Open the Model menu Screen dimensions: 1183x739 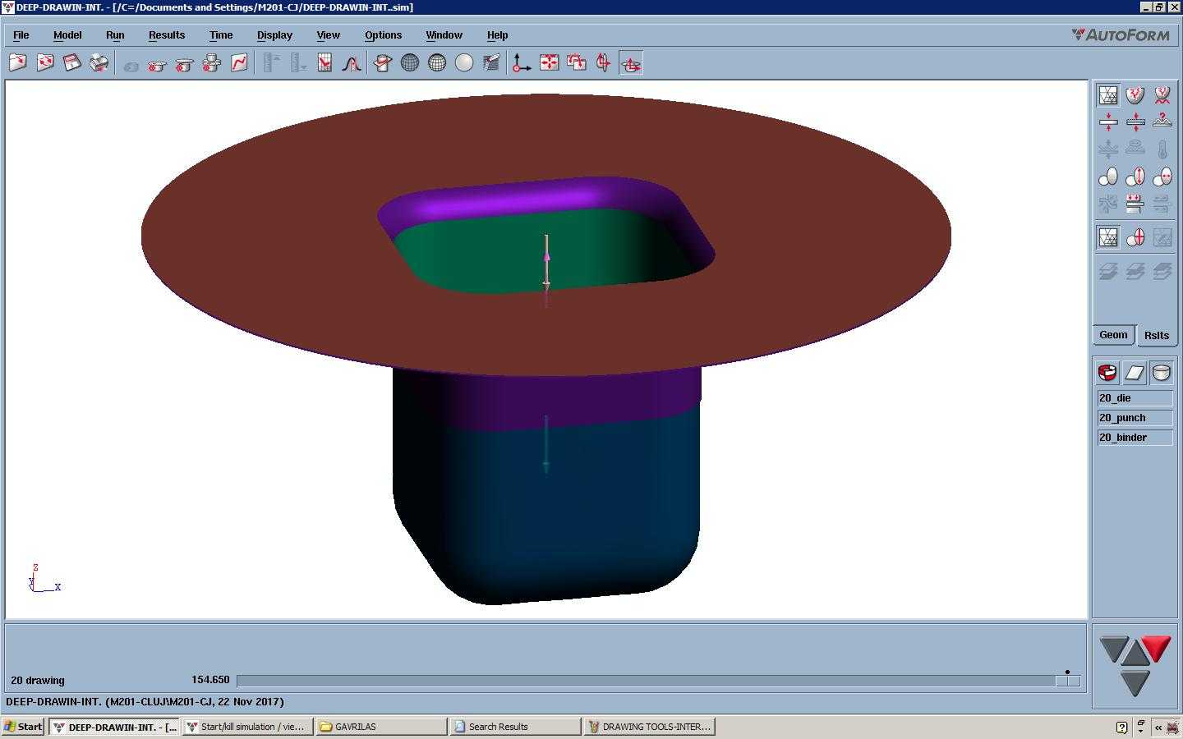pos(67,35)
